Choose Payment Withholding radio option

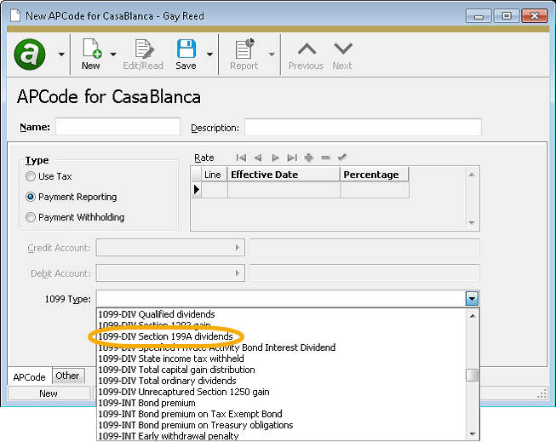[x=32, y=217]
